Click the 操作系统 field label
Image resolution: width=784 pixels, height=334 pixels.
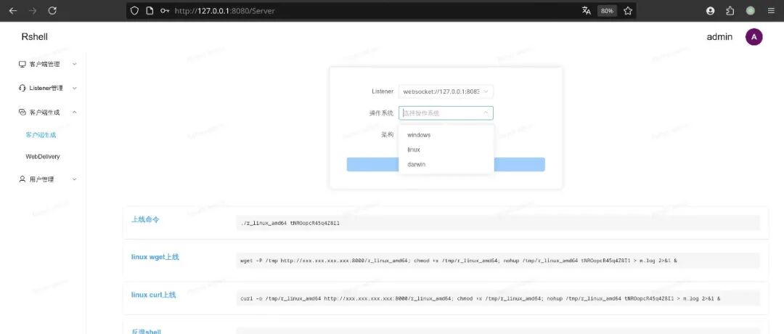pos(381,113)
